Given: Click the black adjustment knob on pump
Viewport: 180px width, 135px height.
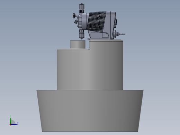Looking at the screenshot, I should 74,16.
